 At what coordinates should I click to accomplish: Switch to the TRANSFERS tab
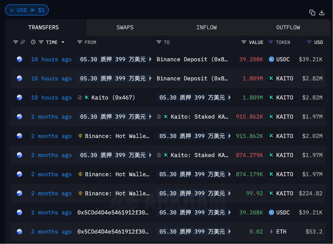[x=44, y=28]
